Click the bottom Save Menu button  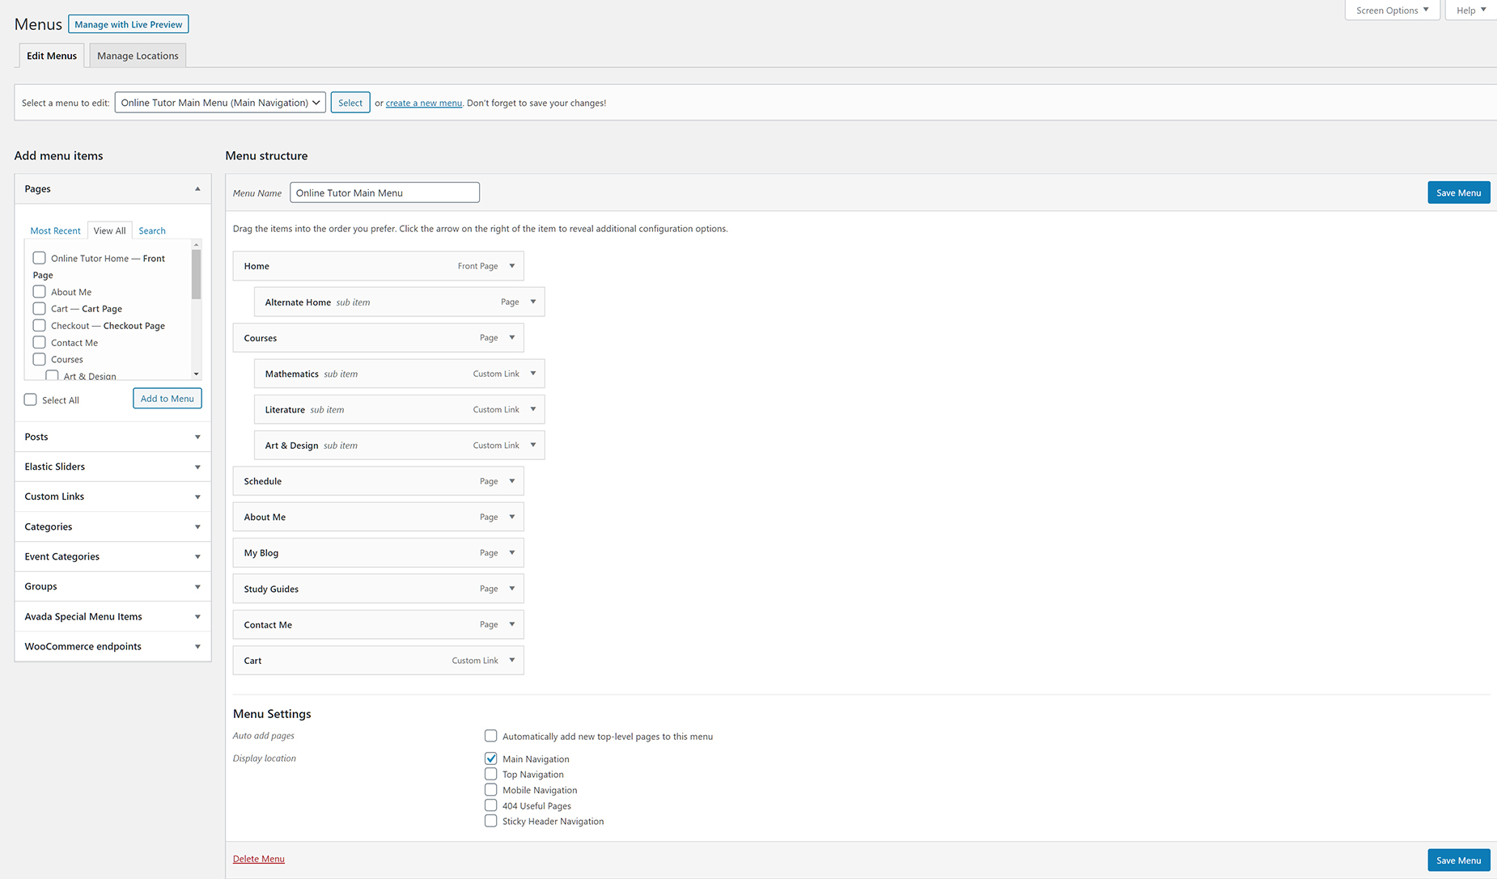[x=1458, y=860]
